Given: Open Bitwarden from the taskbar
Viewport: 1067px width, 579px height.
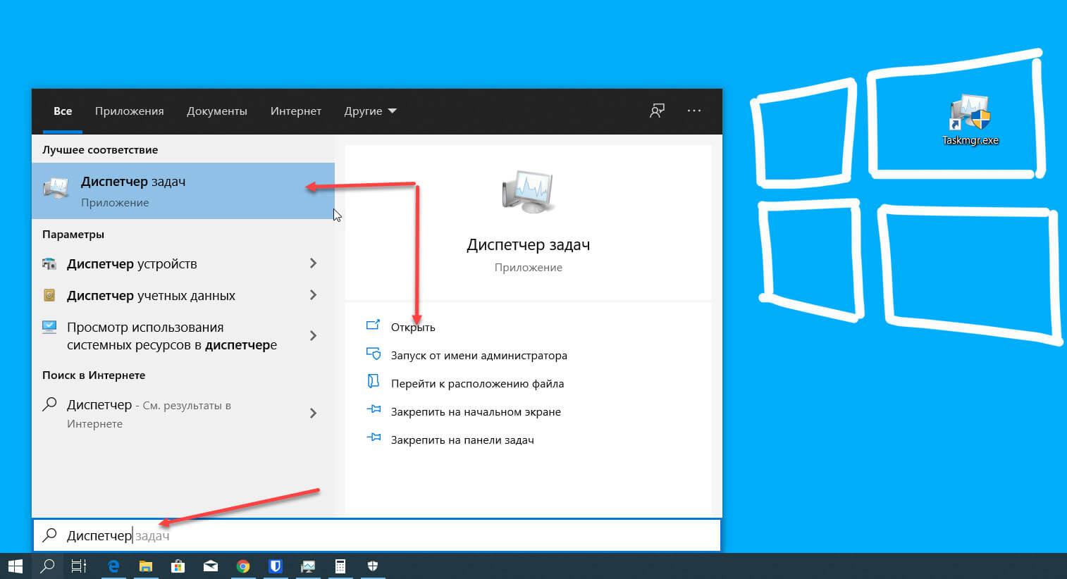Looking at the screenshot, I should click(276, 566).
